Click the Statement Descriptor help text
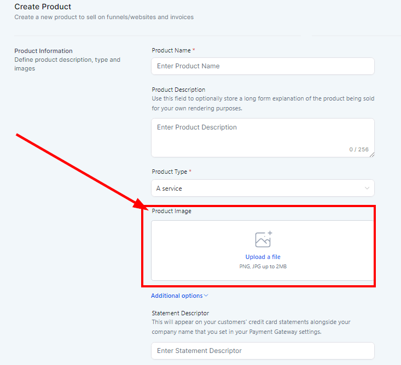Image resolution: width=401 pixels, height=365 pixels. coord(251,327)
